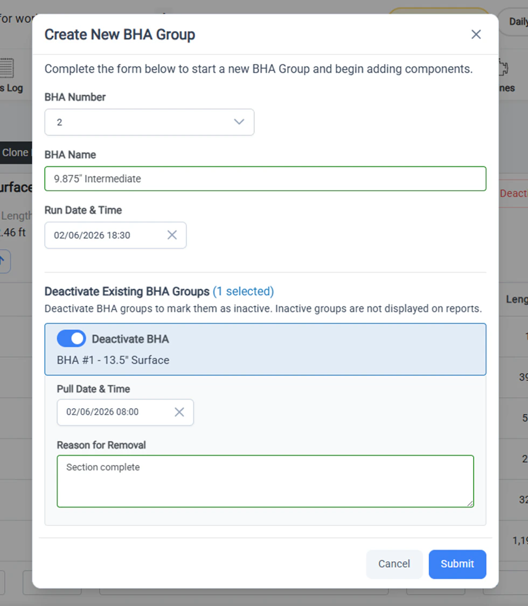Image resolution: width=528 pixels, height=606 pixels.
Task: Close the Create New BHA Group dialog
Action: (476, 34)
